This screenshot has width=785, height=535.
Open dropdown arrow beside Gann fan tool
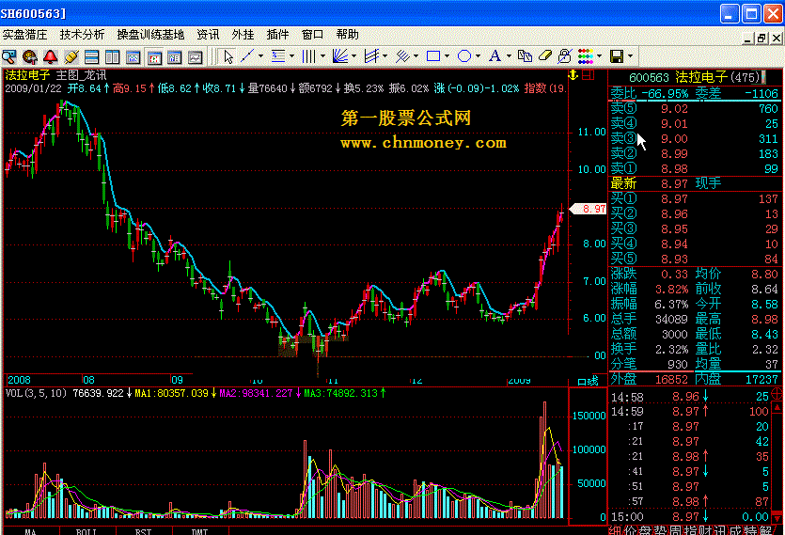pos(353,56)
